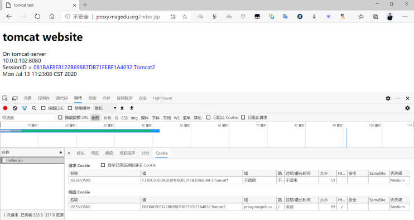Add this page to favorites with the star

[185, 17]
